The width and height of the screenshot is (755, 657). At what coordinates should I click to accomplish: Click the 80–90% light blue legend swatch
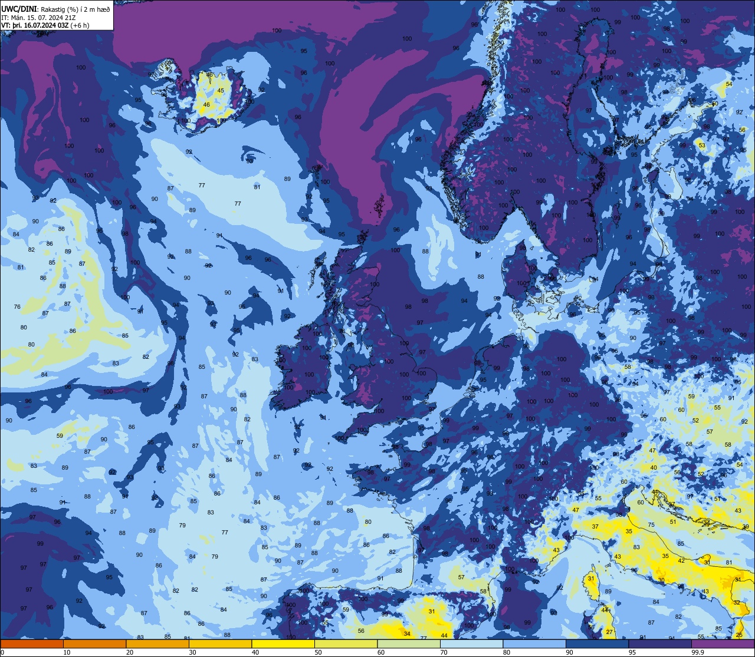[x=534, y=644]
